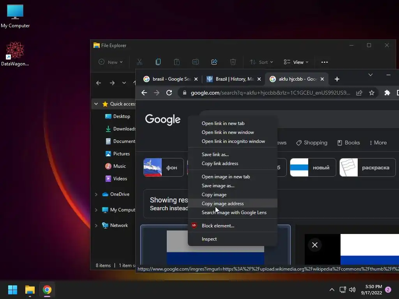Open Sort dropdown in File Explorer

click(261, 62)
